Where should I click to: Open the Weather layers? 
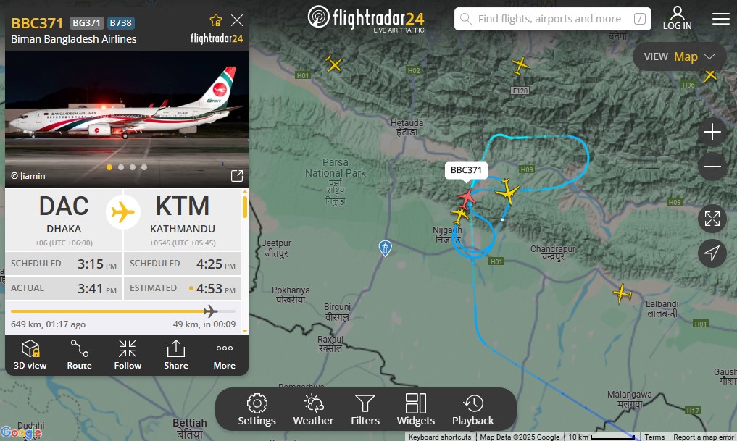point(313,410)
